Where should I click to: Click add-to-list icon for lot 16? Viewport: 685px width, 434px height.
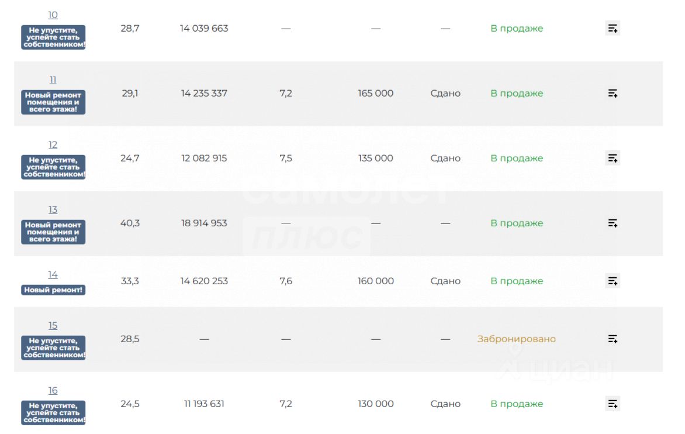pyautogui.click(x=612, y=404)
